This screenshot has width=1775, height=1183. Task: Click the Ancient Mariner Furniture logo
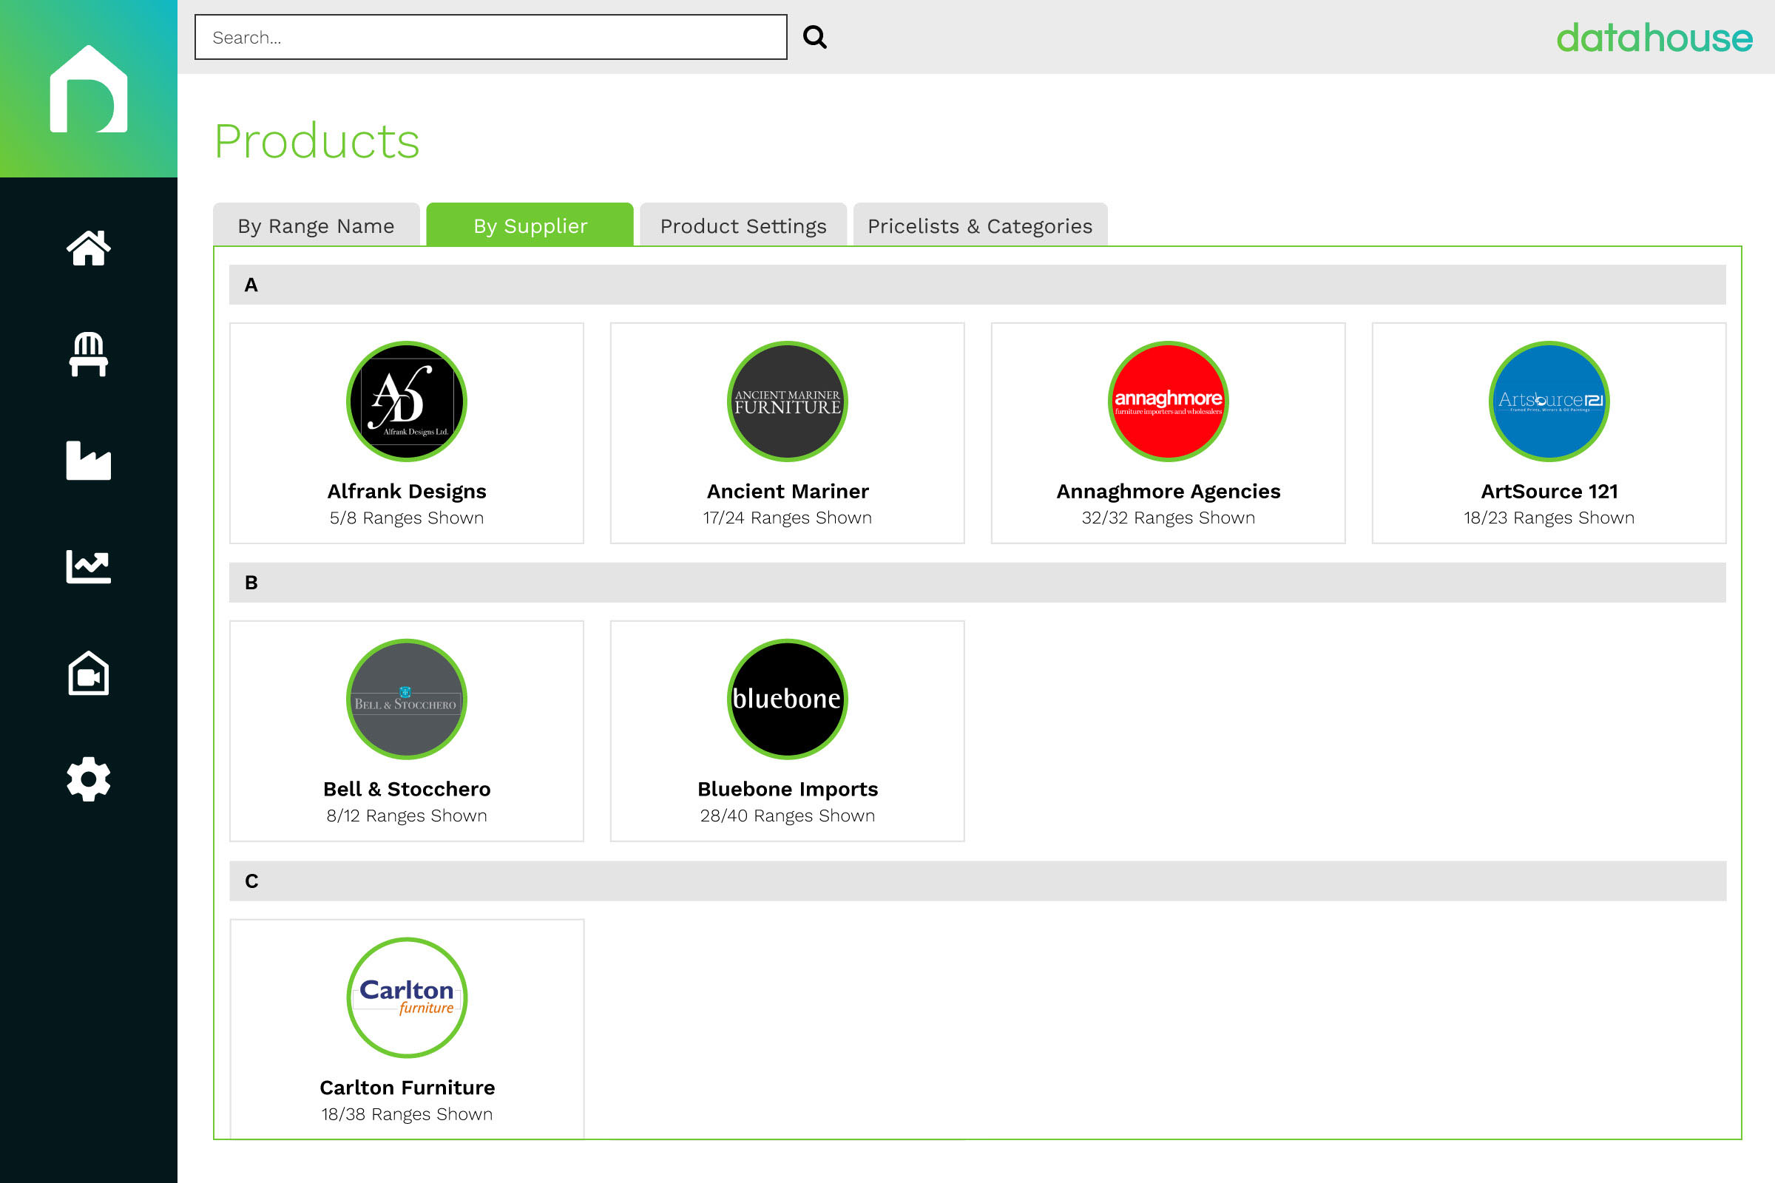pos(787,401)
